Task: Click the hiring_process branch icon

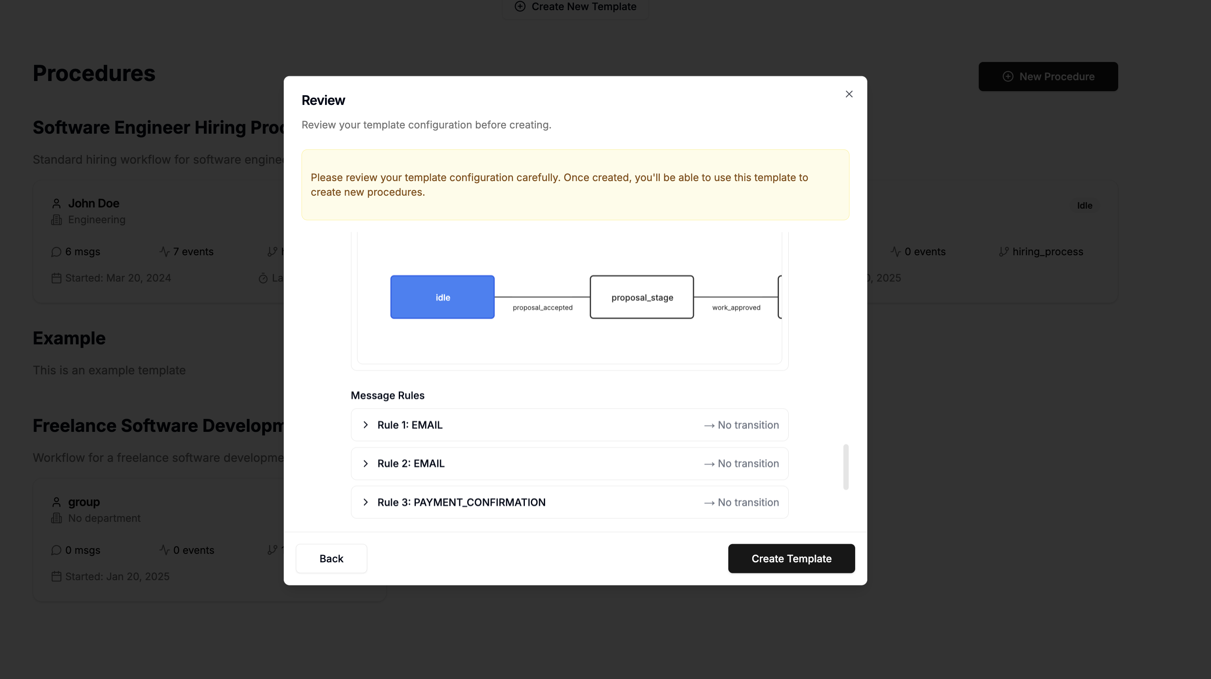Action: click(x=1003, y=252)
